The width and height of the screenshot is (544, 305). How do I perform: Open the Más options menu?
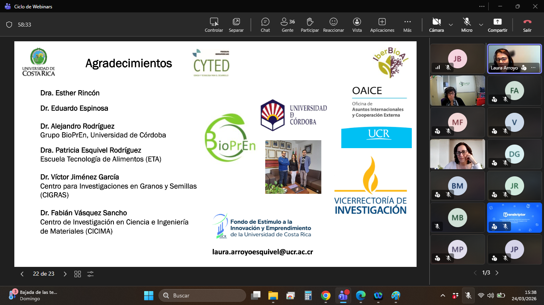pyautogui.click(x=407, y=25)
